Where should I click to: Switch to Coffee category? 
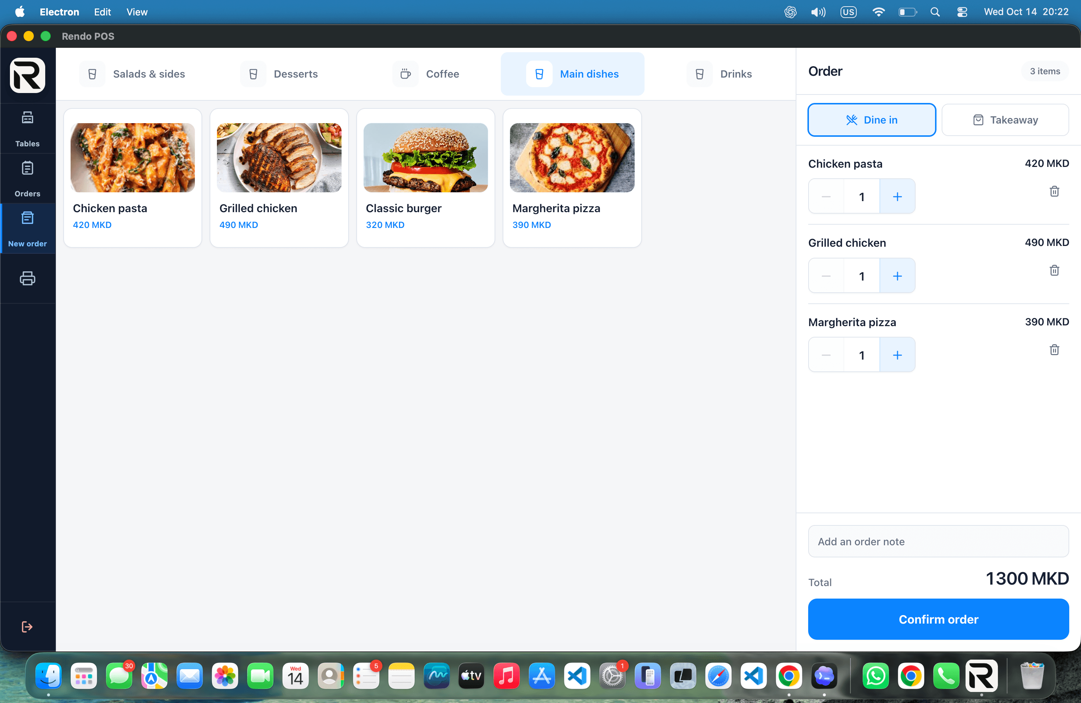click(426, 74)
